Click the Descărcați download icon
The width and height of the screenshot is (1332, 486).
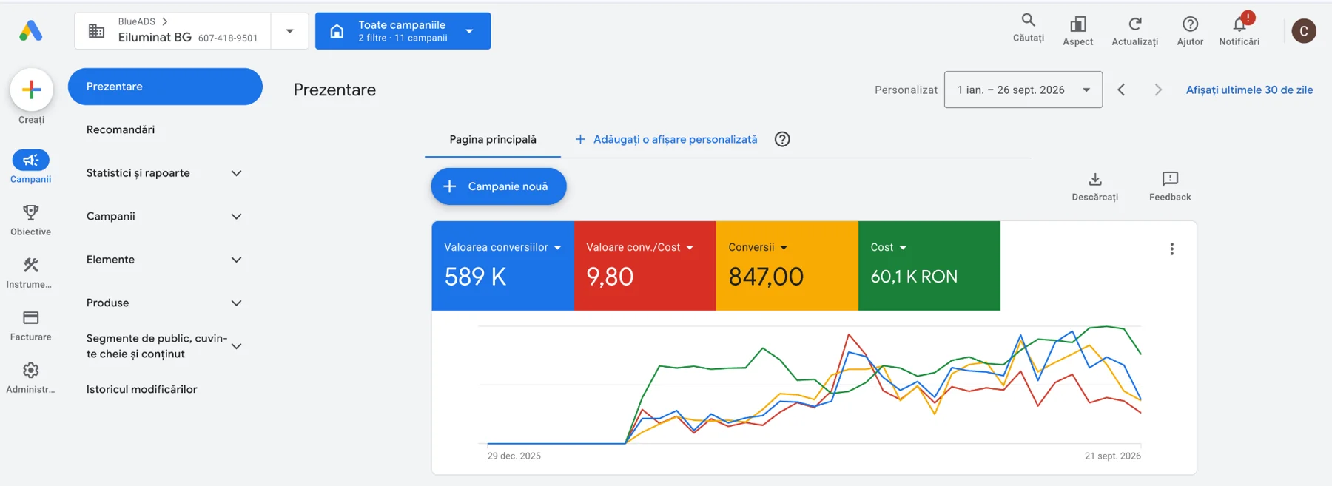tap(1095, 179)
